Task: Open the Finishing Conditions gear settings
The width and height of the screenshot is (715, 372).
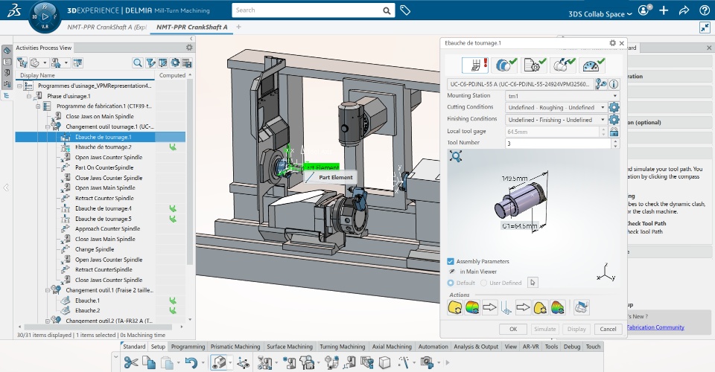Action: 614,119
